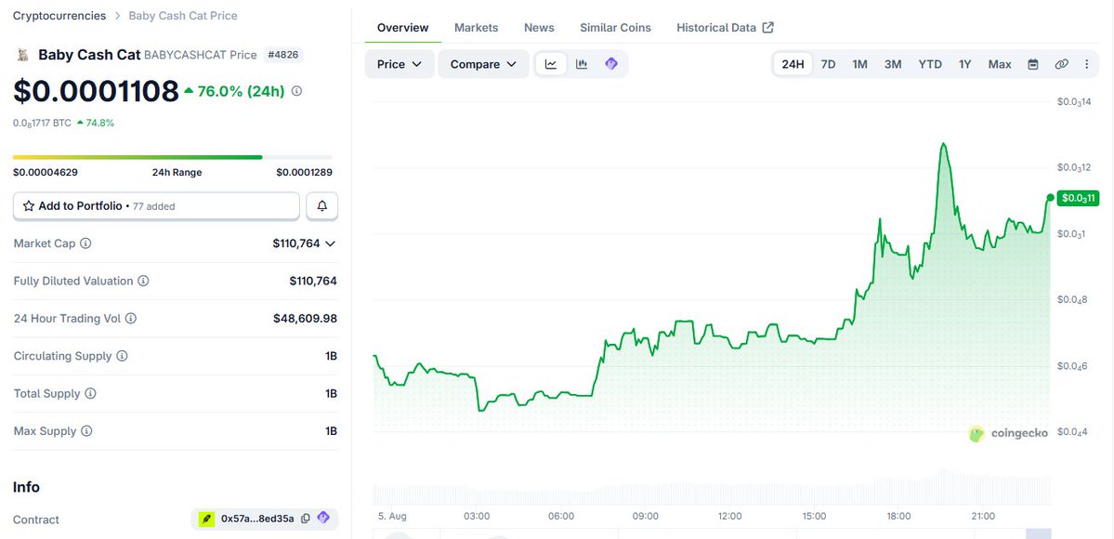The width and height of the screenshot is (1114, 539).
Task: Click the $0.0₃11 current price label
Action: tap(1078, 198)
